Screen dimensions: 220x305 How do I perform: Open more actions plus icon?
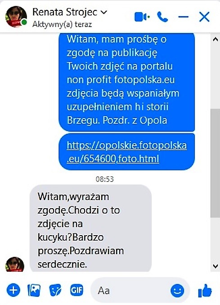tap(13, 290)
